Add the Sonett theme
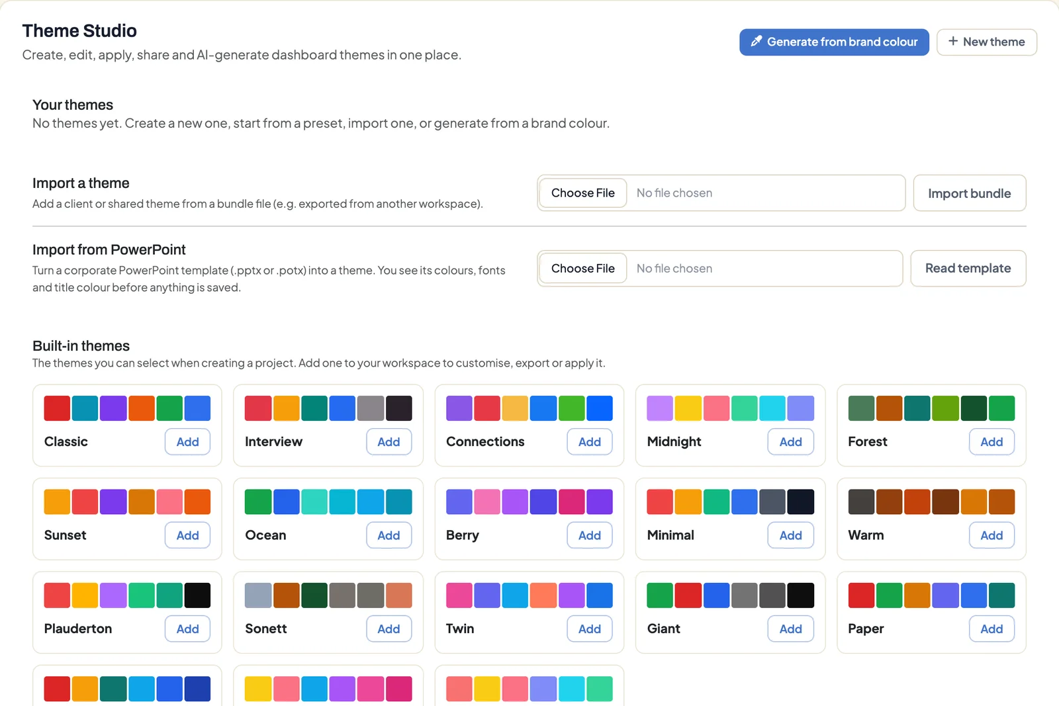The height and width of the screenshot is (706, 1059). pos(389,629)
